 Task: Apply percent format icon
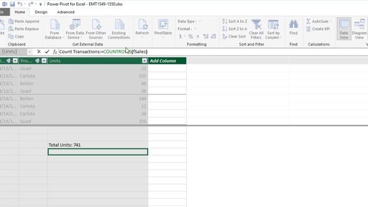tap(190, 37)
